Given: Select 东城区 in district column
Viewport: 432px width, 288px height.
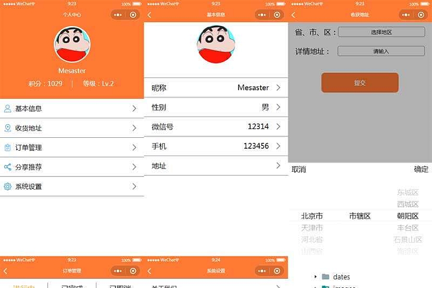Looking at the screenshot, I should (x=408, y=192).
